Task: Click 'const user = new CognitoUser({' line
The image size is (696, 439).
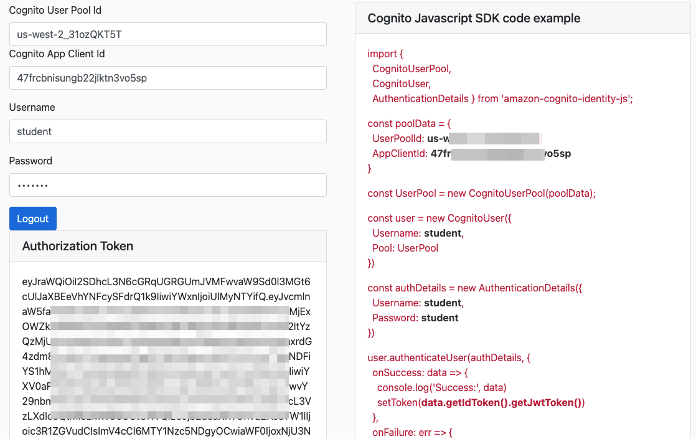Action: [440, 218]
